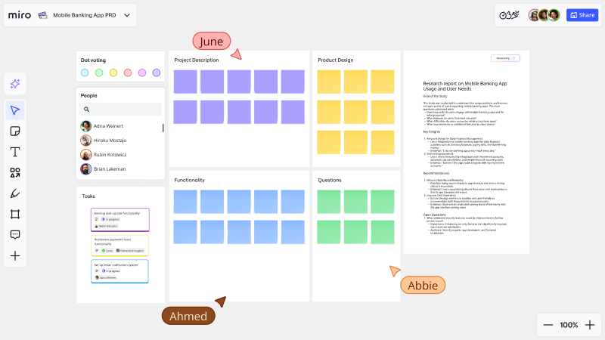The width and height of the screenshot is (605, 340).
Task: Choose the Select cursor tool
Action: tap(15, 110)
